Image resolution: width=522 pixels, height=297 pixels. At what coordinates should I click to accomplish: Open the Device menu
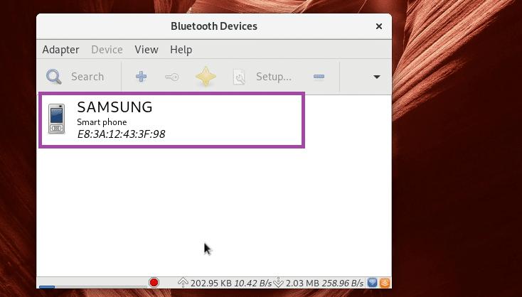pos(107,50)
